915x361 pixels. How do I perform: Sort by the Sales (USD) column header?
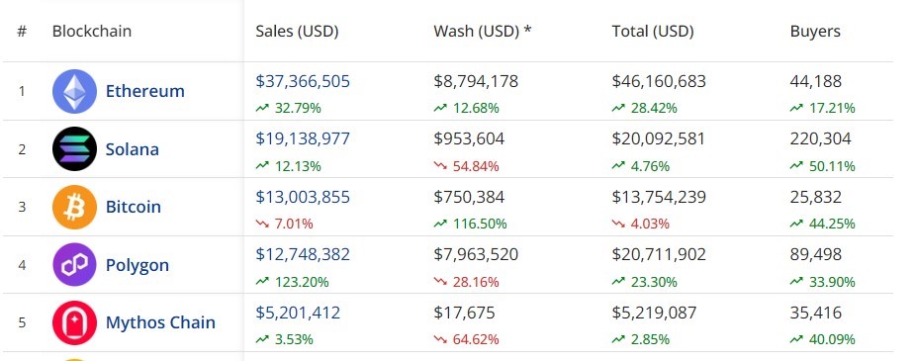pos(297,32)
